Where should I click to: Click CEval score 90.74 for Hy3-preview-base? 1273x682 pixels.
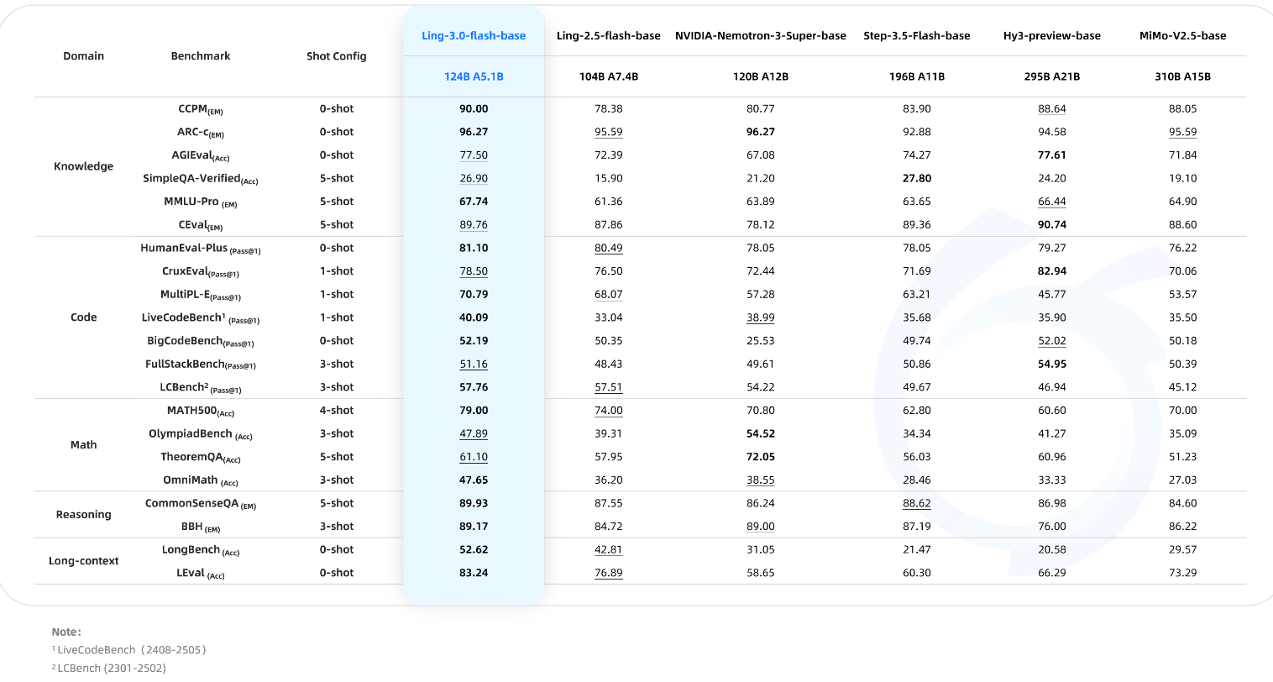pyautogui.click(x=1052, y=225)
